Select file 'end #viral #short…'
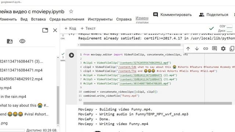The width and height of the screenshot is (235, 132). (24, 114)
